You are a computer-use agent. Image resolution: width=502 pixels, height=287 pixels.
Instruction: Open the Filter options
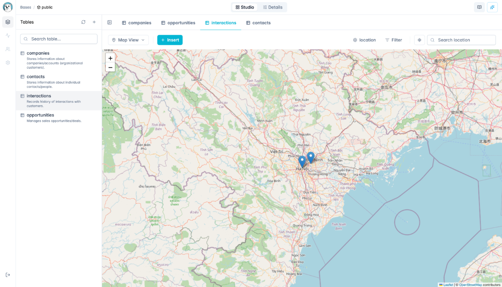pyautogui.click(x=394, y=40)
